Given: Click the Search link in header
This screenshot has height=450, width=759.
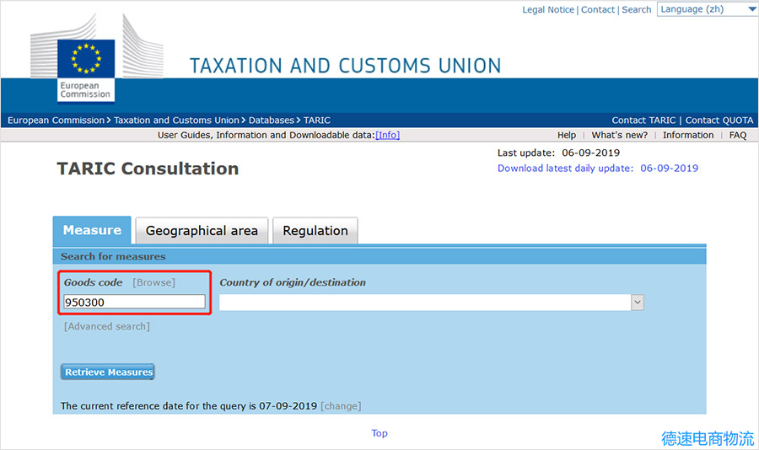Looking at the screenshot, I should coord(636,10).
